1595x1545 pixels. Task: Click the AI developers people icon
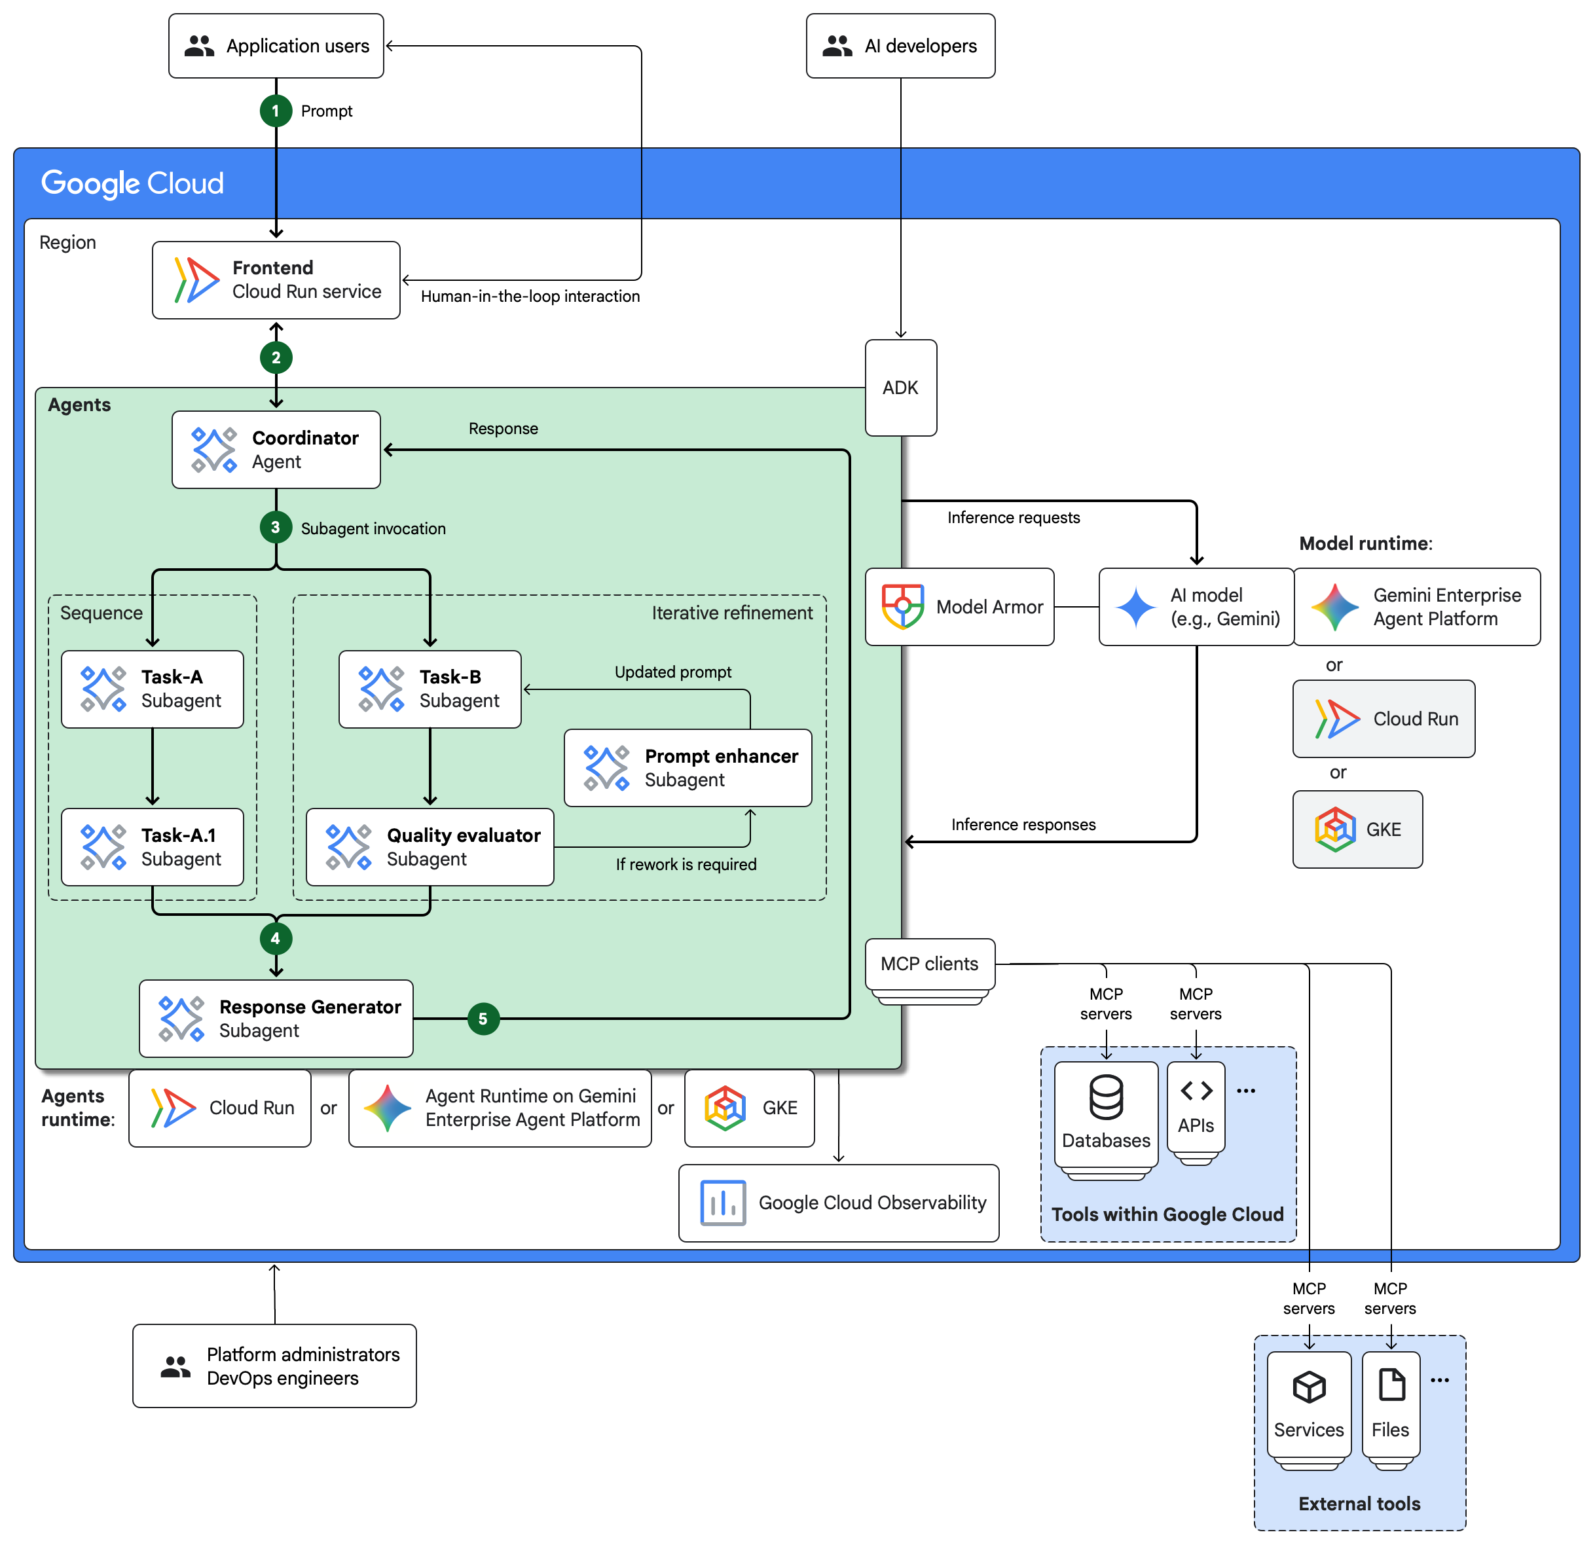point(837,46)
